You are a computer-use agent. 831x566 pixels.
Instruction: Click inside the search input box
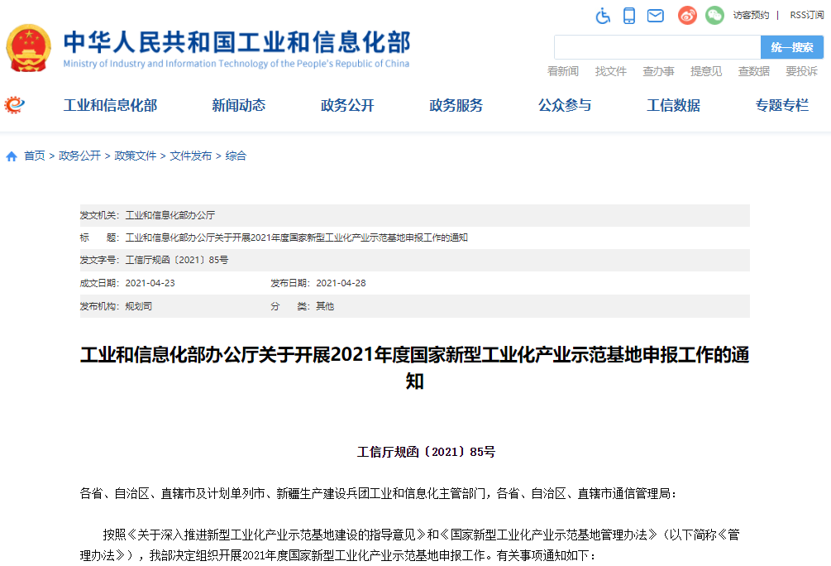(657, 46)
